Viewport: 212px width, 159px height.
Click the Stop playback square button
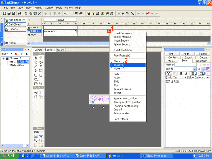(x=119, y=13)
